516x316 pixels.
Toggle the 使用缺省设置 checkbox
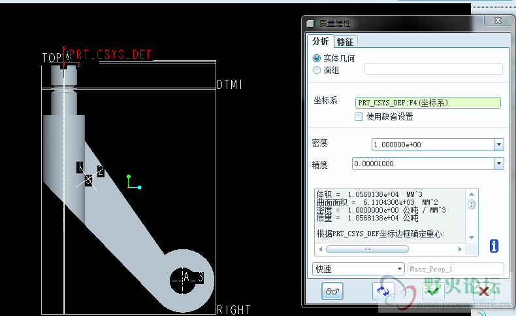[x=359, y=116]
